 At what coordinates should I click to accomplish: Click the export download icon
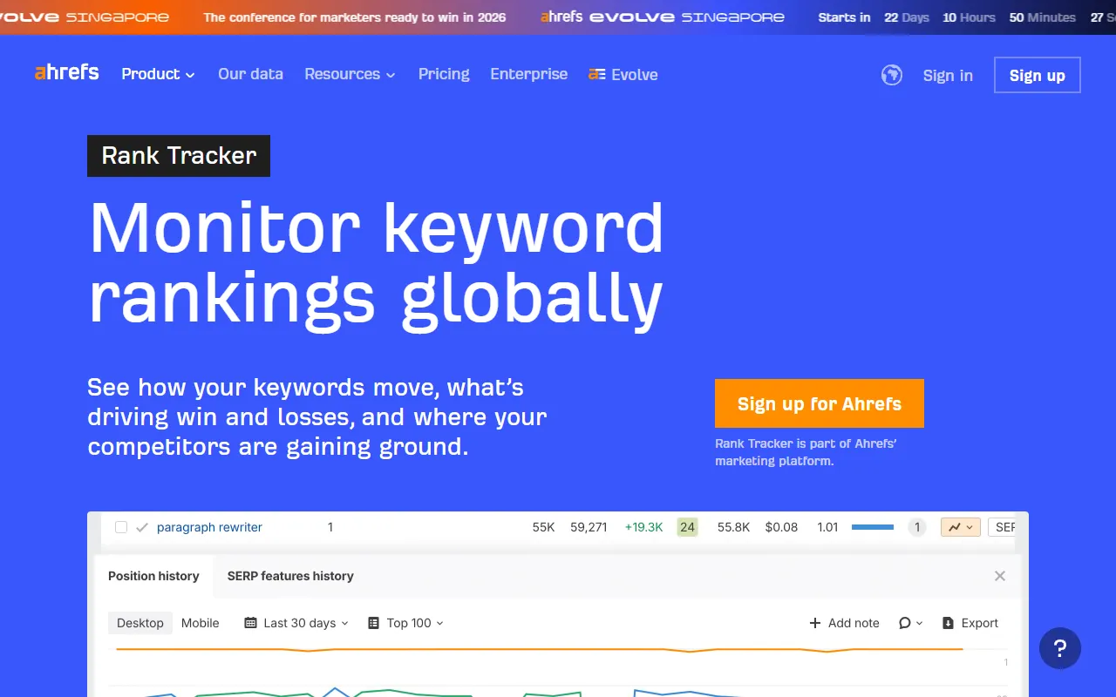949,623
